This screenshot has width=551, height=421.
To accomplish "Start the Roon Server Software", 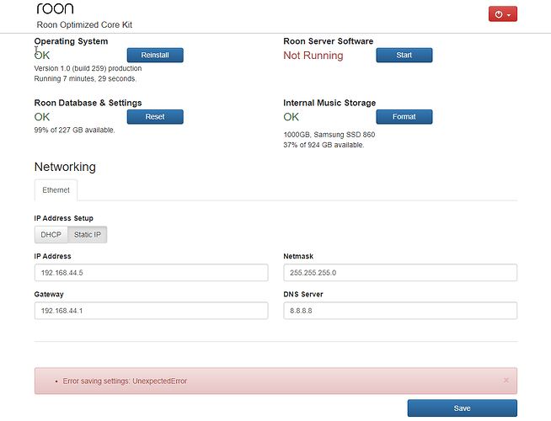I will tap(404, 55).
